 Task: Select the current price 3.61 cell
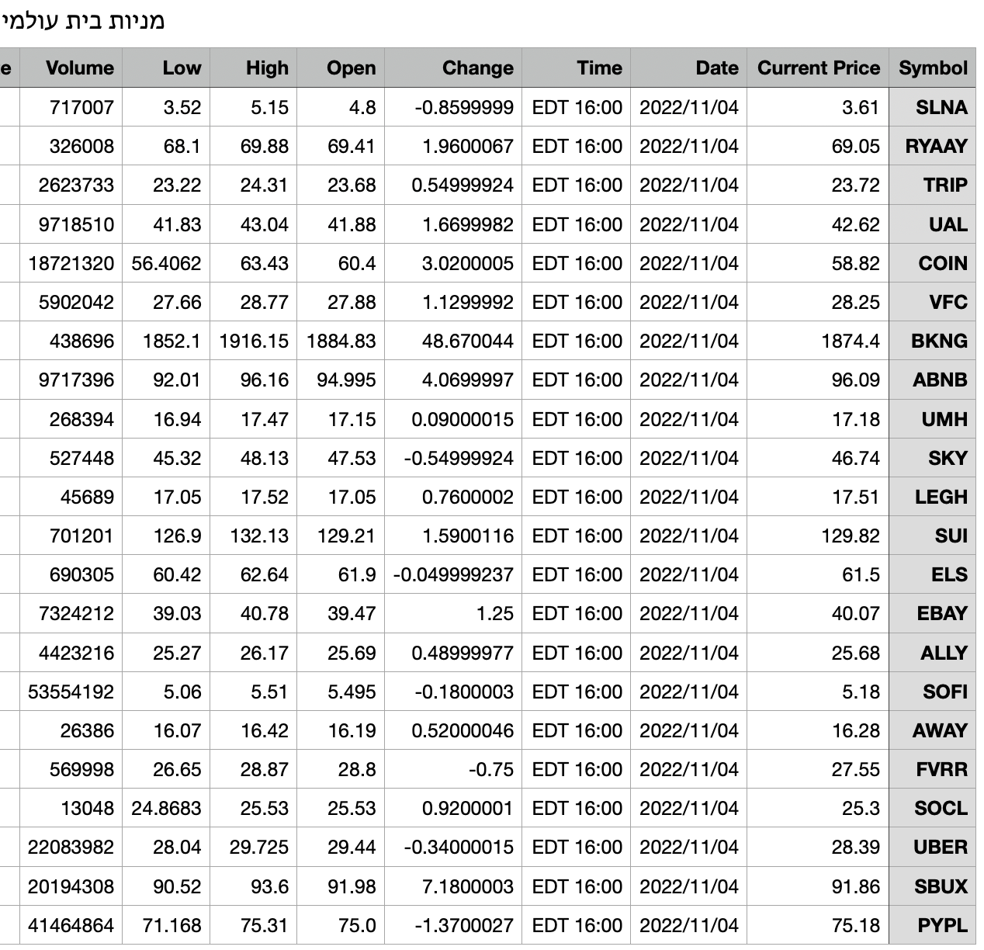[x=818, y=107]
